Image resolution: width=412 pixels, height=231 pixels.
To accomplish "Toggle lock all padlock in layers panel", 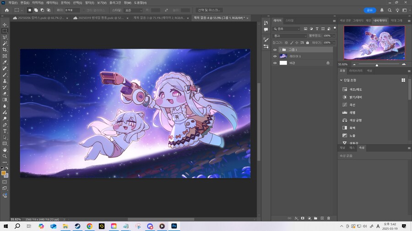I will coord(308,43).
